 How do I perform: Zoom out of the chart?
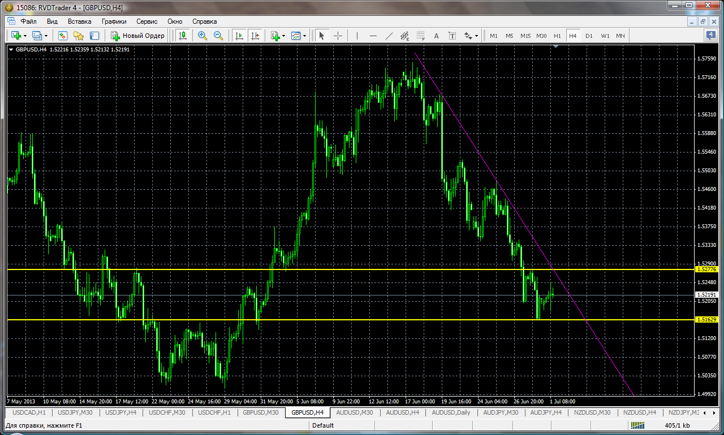pyautogui.click(x=218, y=36)
